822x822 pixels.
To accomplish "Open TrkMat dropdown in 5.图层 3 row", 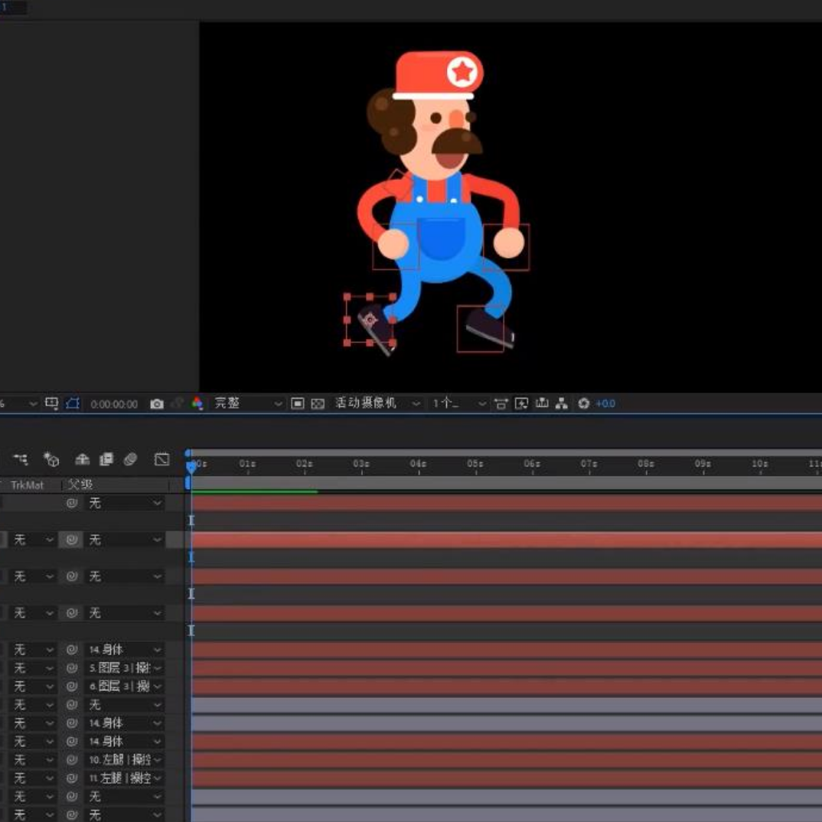I will 33,668.
